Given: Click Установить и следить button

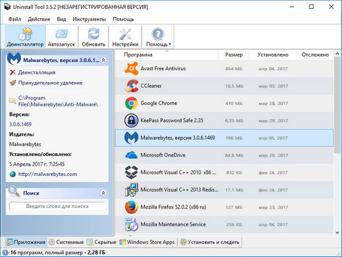Looking at the screenshot, I should coord(210,242).
